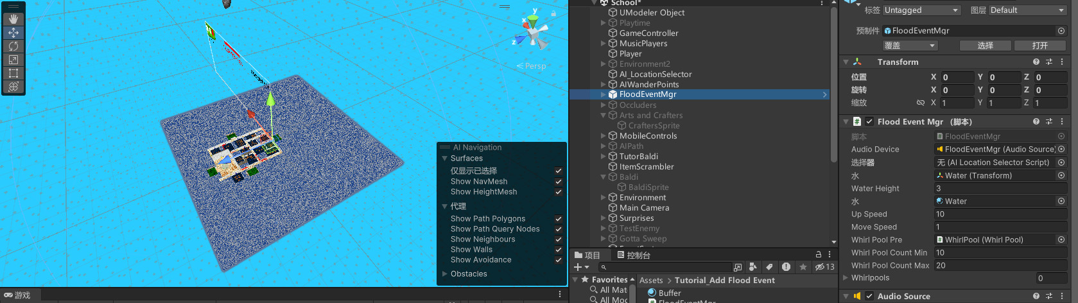Switch to the Project (项目) tab
Screen dimensions: 1078x303
[x=587, y=255]
